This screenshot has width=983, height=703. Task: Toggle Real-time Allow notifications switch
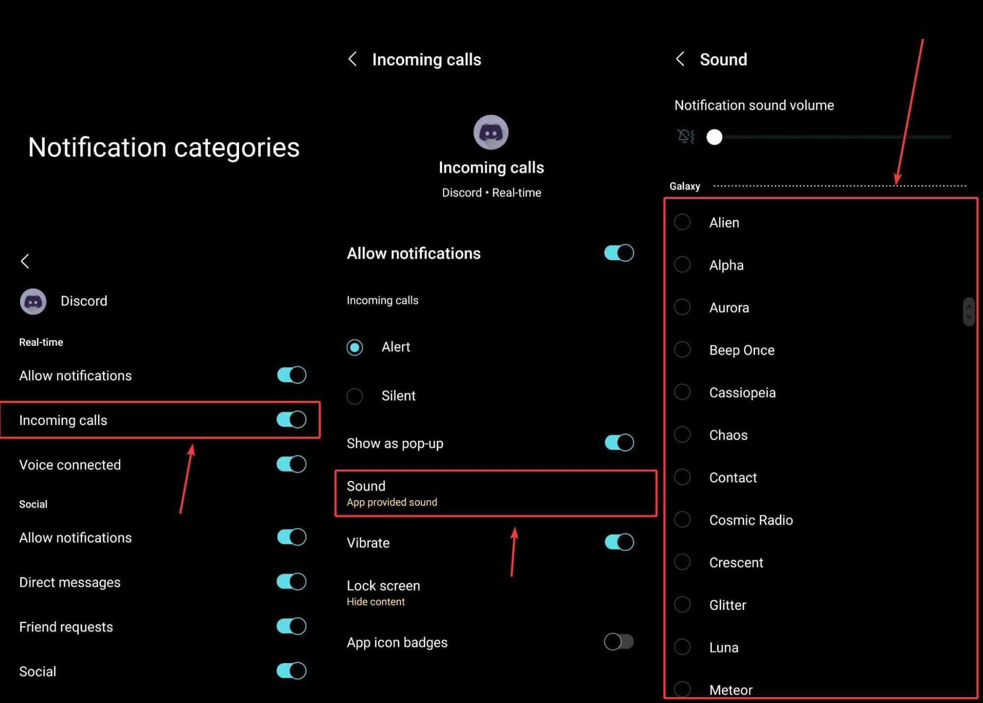(x=292, y=375)
